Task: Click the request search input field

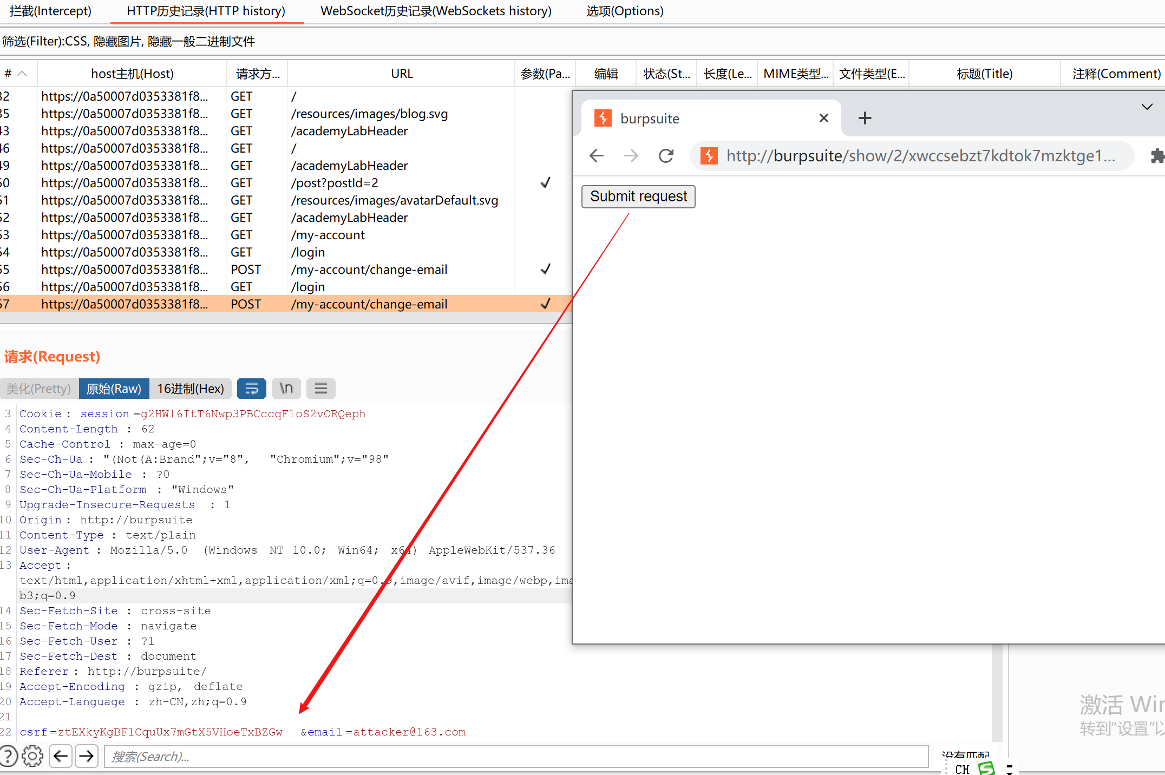Action: 515,756
